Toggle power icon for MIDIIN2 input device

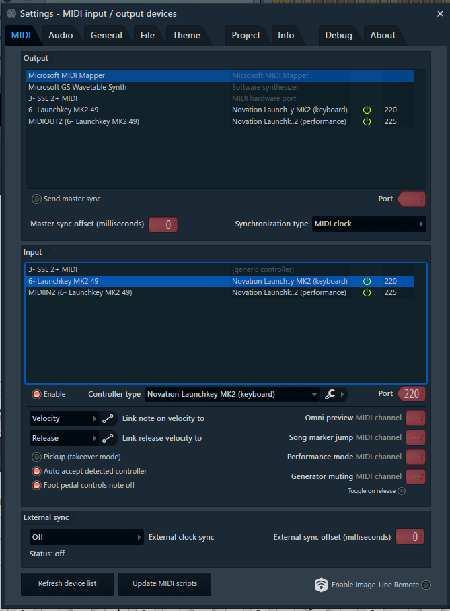pyautogui.click(x=367, y=292)
